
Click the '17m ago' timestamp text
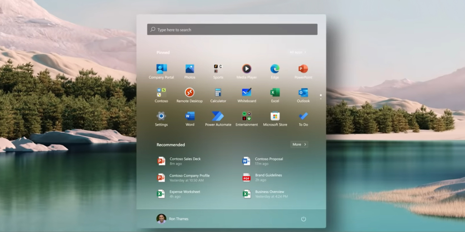262,164
